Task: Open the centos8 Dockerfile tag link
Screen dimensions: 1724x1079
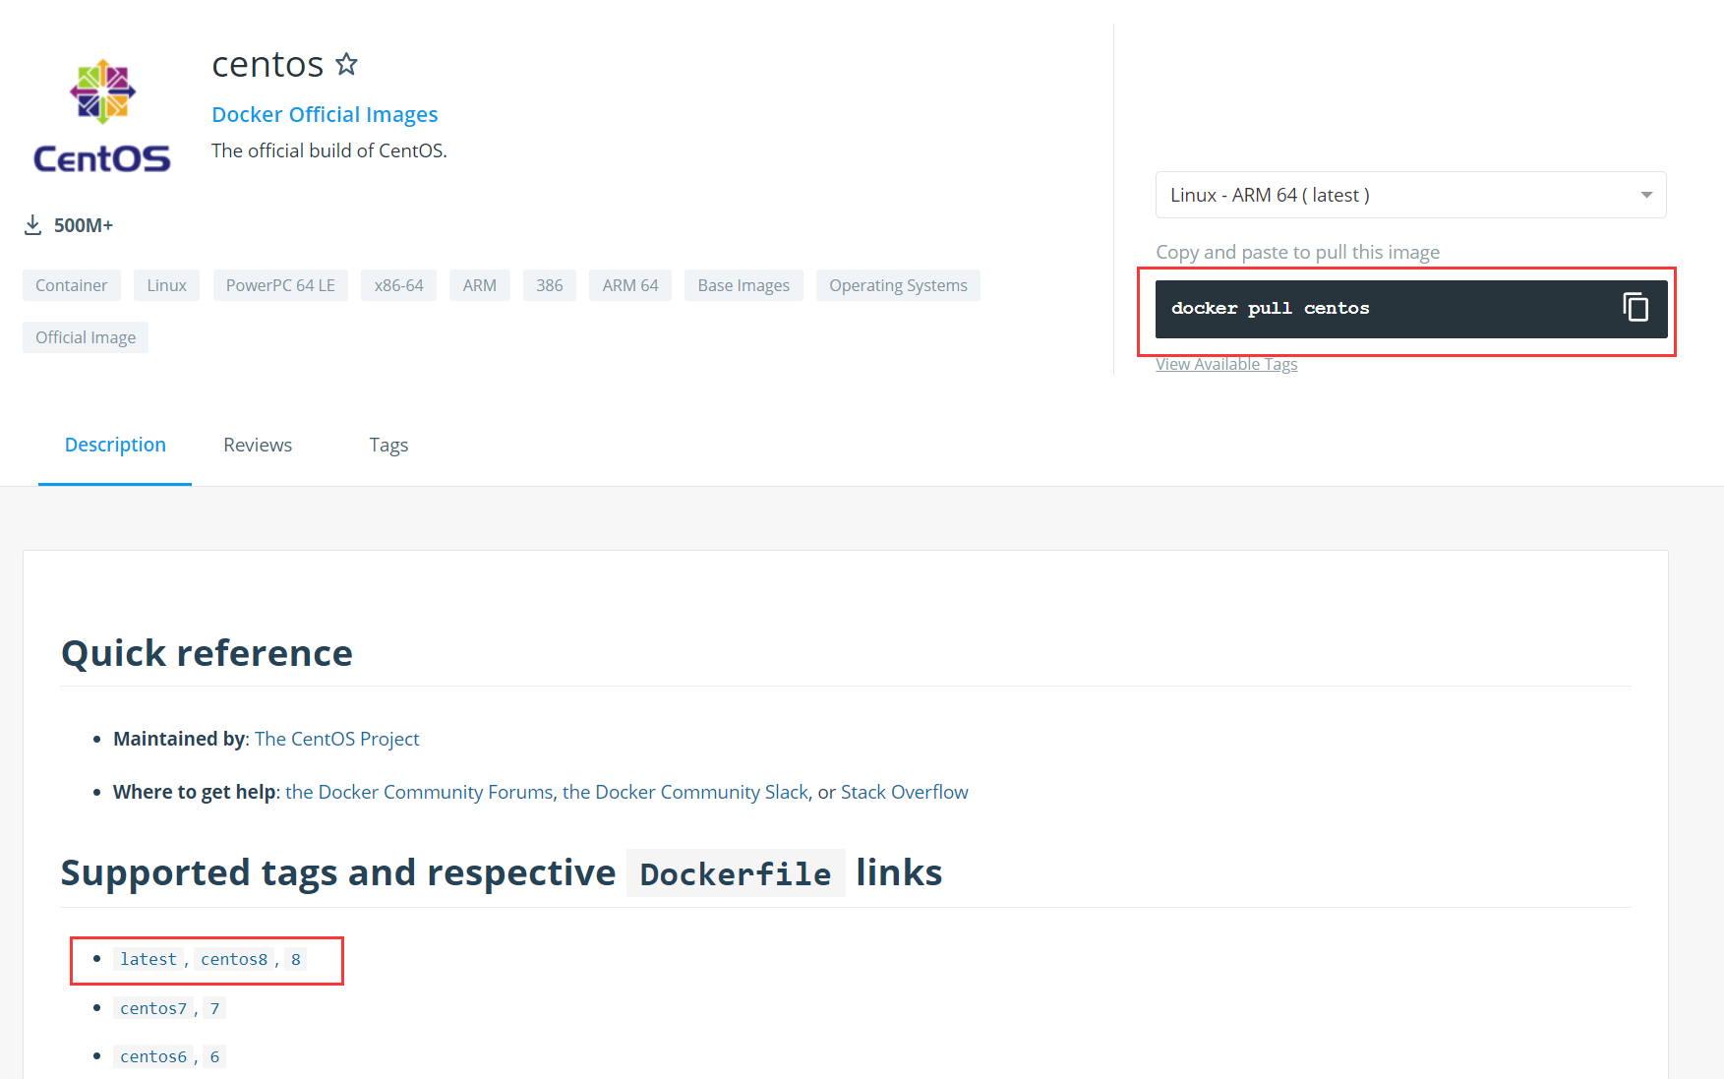Action: pyautogui.click(x=234, y=959)
